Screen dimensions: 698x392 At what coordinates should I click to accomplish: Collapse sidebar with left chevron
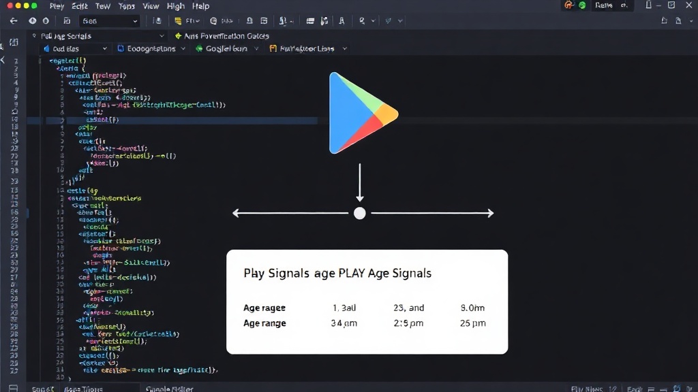point(3,60)
